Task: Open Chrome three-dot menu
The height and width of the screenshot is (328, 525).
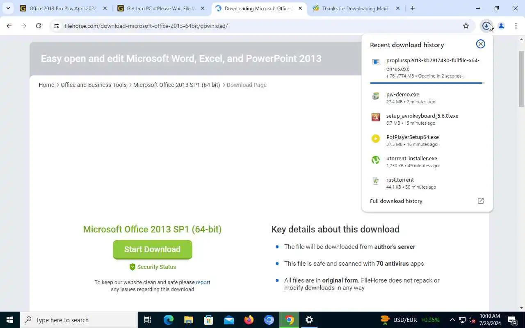Action: (x=516, y=26)
